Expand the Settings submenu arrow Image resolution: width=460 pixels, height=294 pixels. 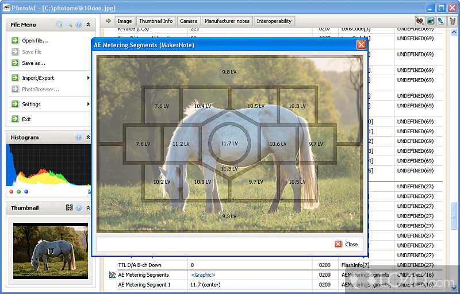tap(88, 104)
